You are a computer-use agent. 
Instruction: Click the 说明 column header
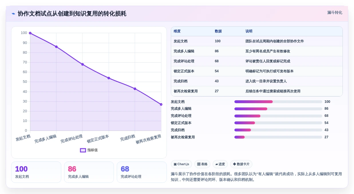pos(249,31)
